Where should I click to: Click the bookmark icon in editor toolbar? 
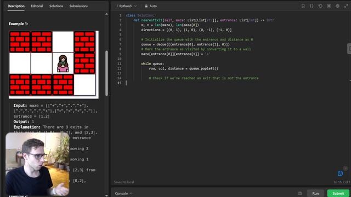click(x=303, y=6)
